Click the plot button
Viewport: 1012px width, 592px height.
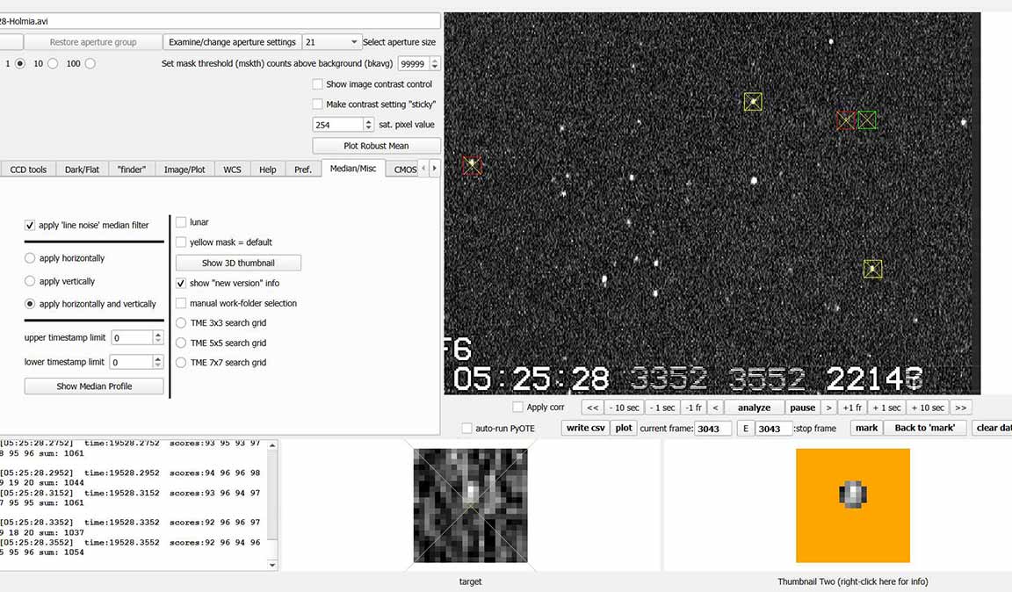tap(624, 428)
